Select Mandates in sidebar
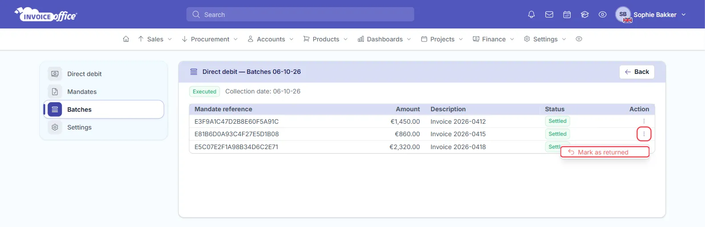The image size is (705, 227). (x=104, y=92)
